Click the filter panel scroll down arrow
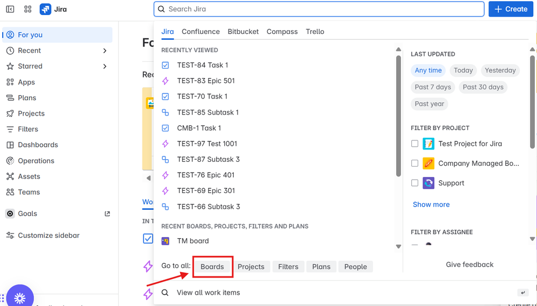 (532, 239)
